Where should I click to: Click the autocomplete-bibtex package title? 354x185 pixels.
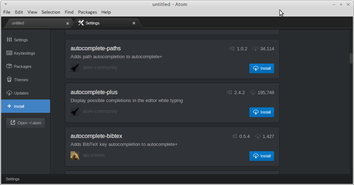[x=96, y=136]
